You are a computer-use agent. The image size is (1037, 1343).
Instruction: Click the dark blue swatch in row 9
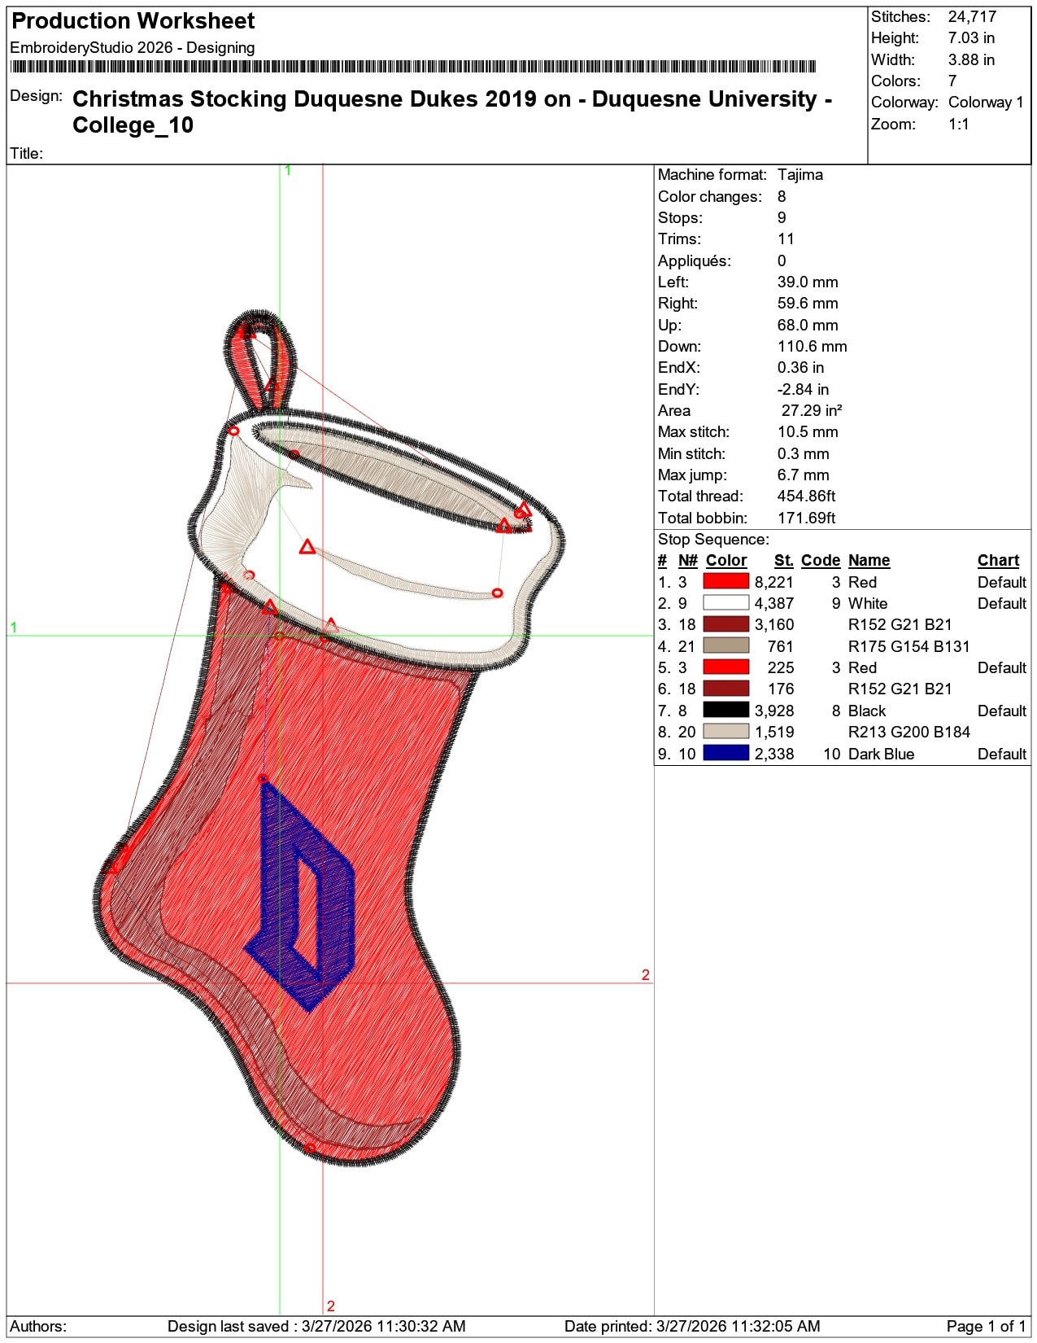click(x=725, y=753)
